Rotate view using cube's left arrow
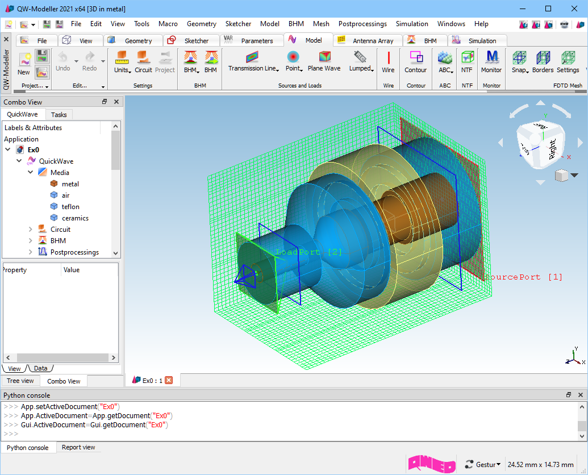Image resolution: width=588 pixels, height=475 pixels. pyautogui.click(x=501, y=143)
